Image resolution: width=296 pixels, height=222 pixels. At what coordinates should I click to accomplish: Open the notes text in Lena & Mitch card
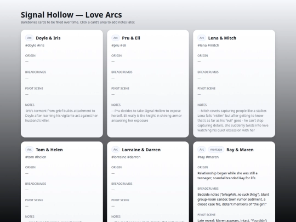click(233, 121)
